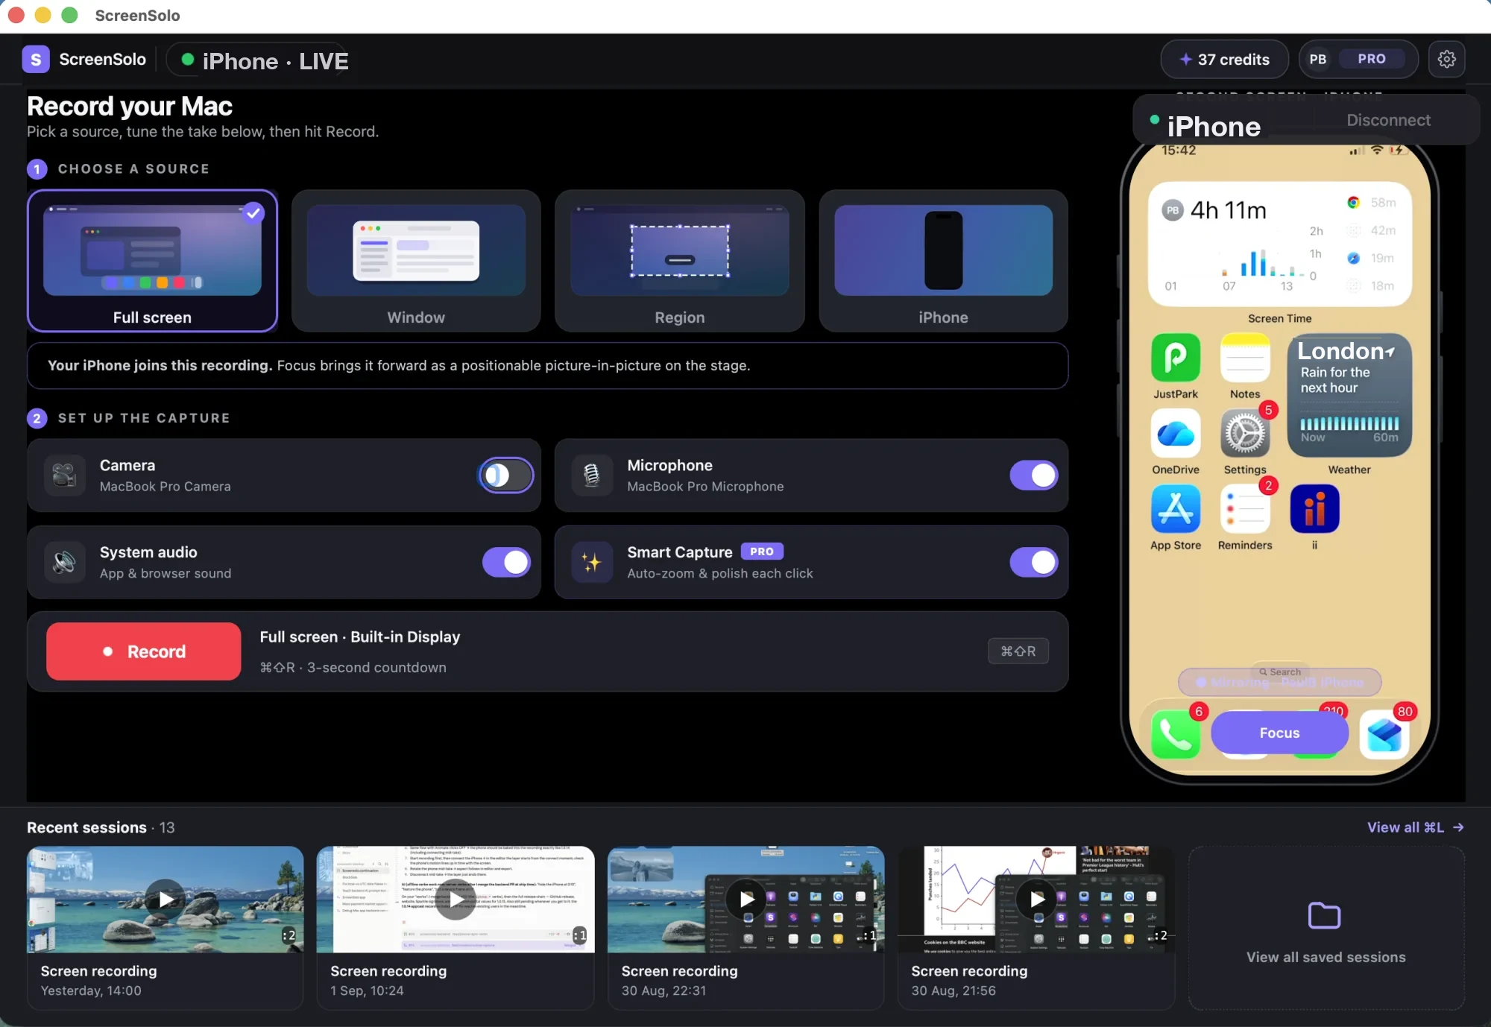The image size is (1491, 1027).
Task: Turn off Smart Capture toggle
Action: point(1034,562)
